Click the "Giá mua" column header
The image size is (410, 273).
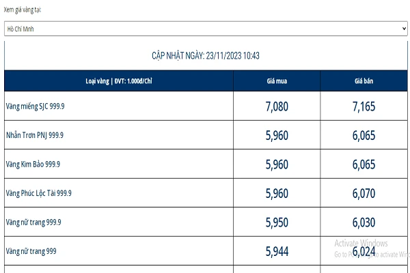click(x=276, y=81)
